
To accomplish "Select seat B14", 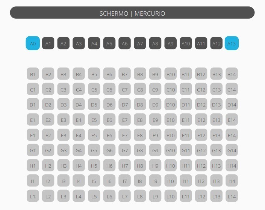I will click(232, 74).
